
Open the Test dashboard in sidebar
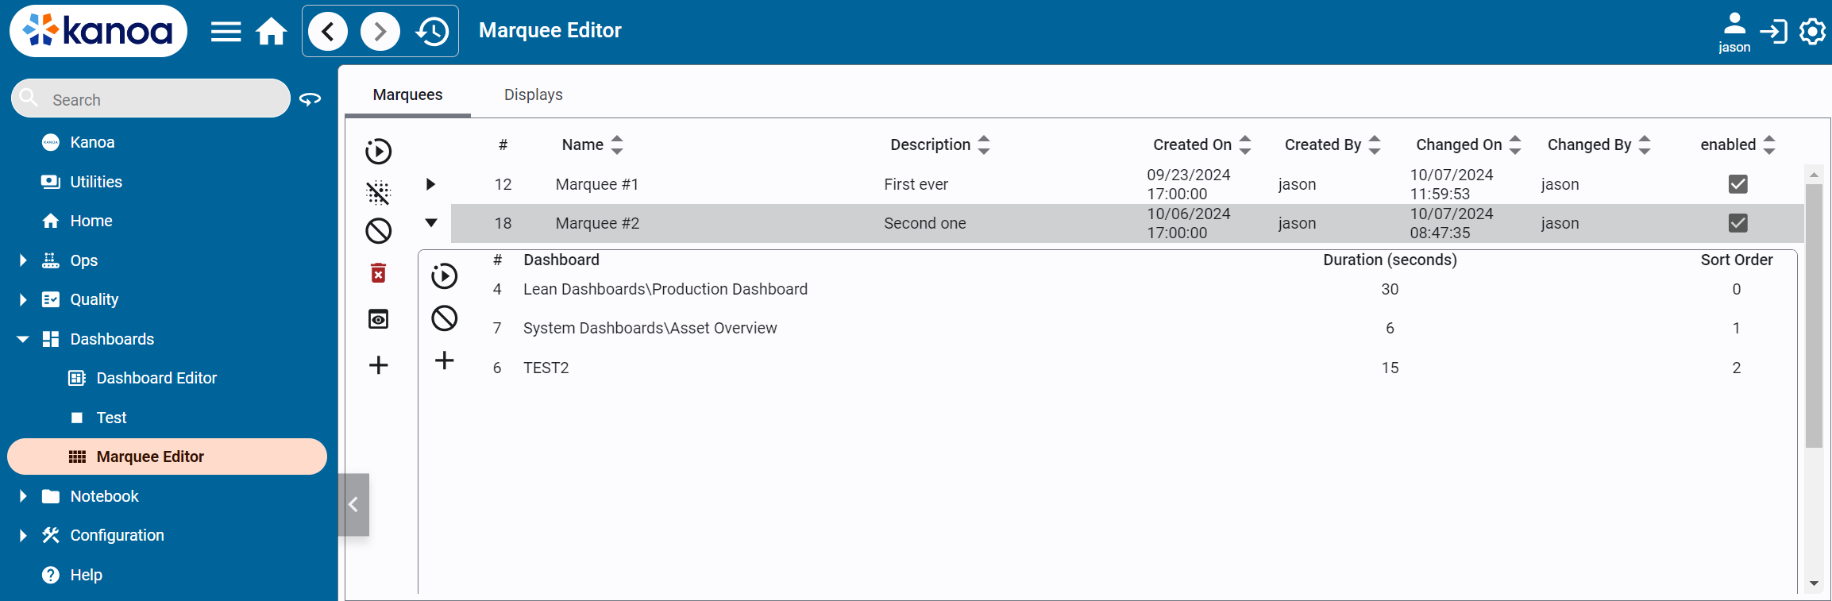111,418
